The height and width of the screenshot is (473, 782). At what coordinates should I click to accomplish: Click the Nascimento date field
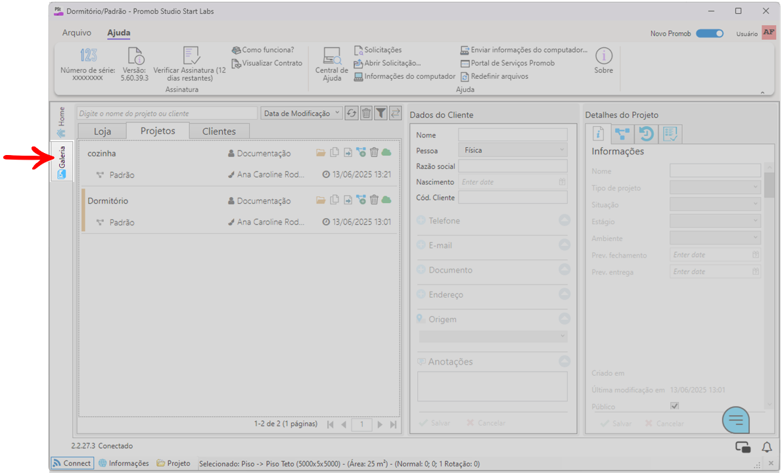(x=513, y=182)
